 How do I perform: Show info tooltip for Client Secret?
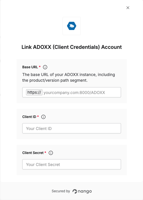pos(51,153)
